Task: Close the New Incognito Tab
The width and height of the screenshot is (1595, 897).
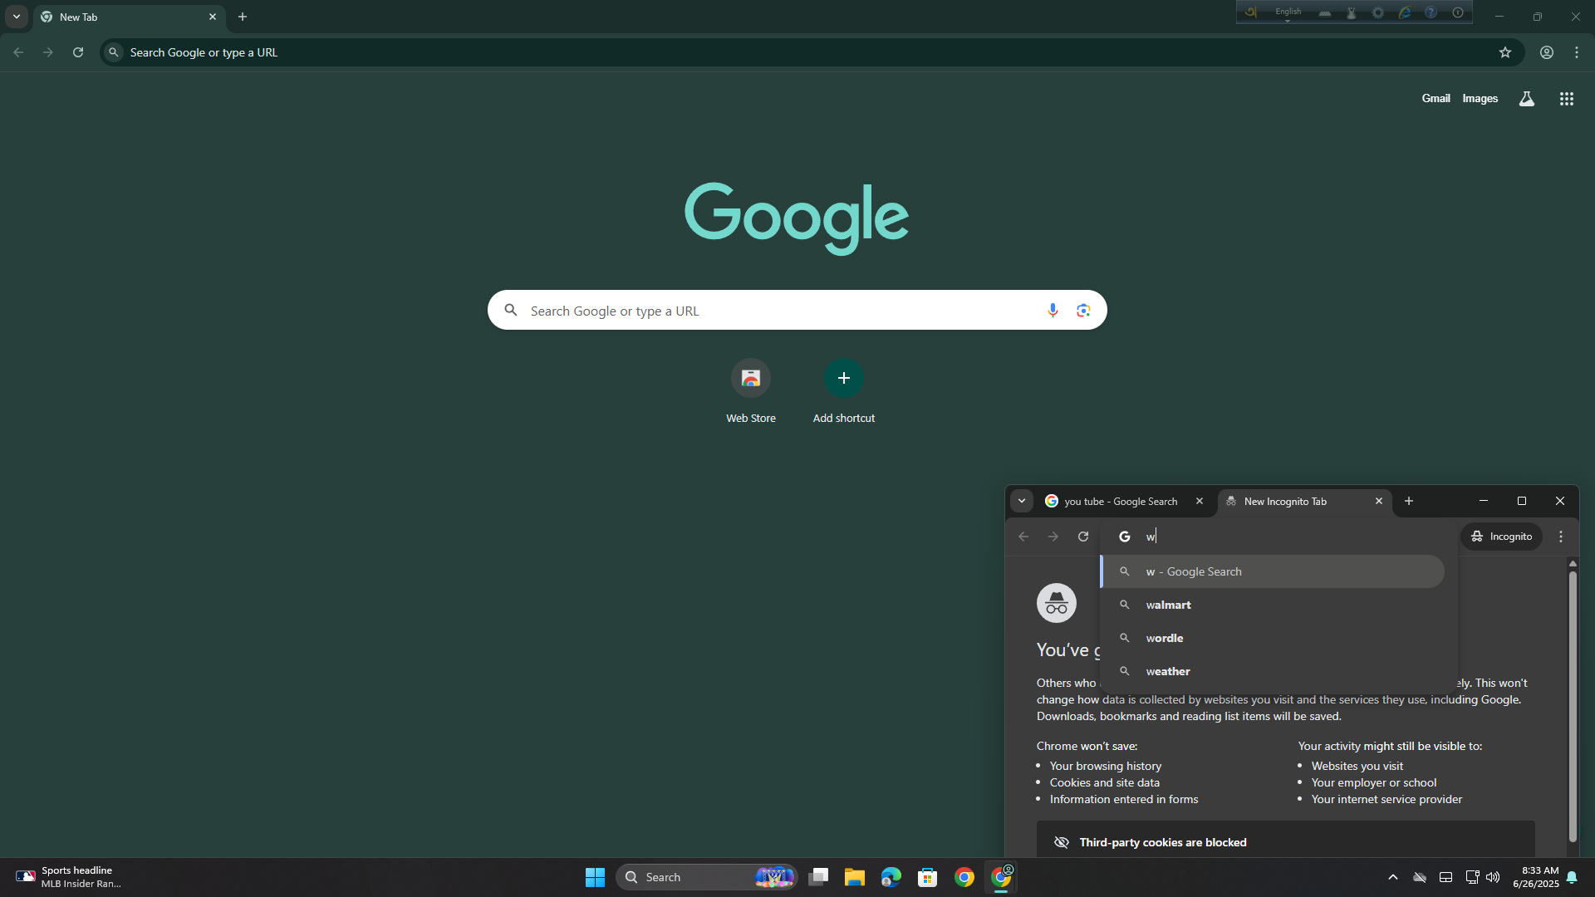Action: tap(1379, 501)
